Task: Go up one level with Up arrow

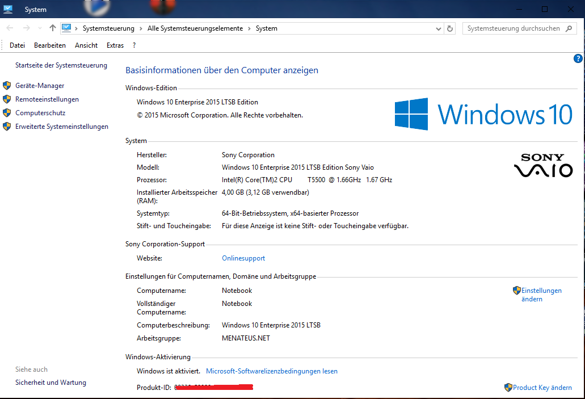Action: (53, 28)
